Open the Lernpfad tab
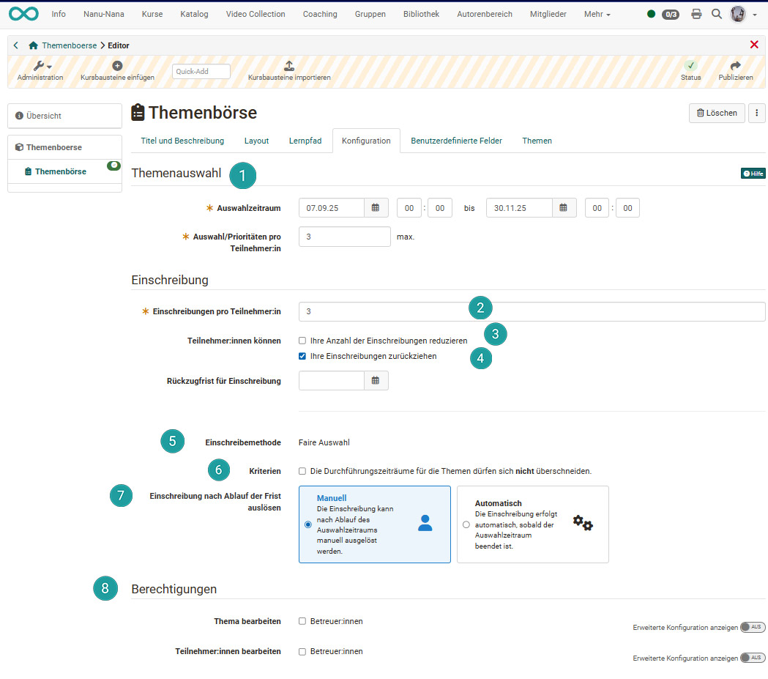The width and height of the screenshot is (768, 679). [305, 141]
